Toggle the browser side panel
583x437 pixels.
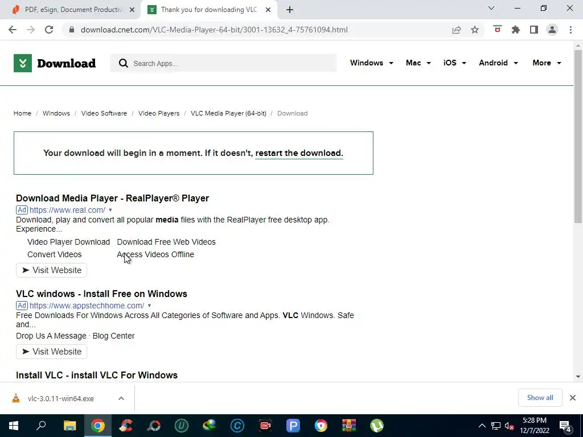coord(534,30)
